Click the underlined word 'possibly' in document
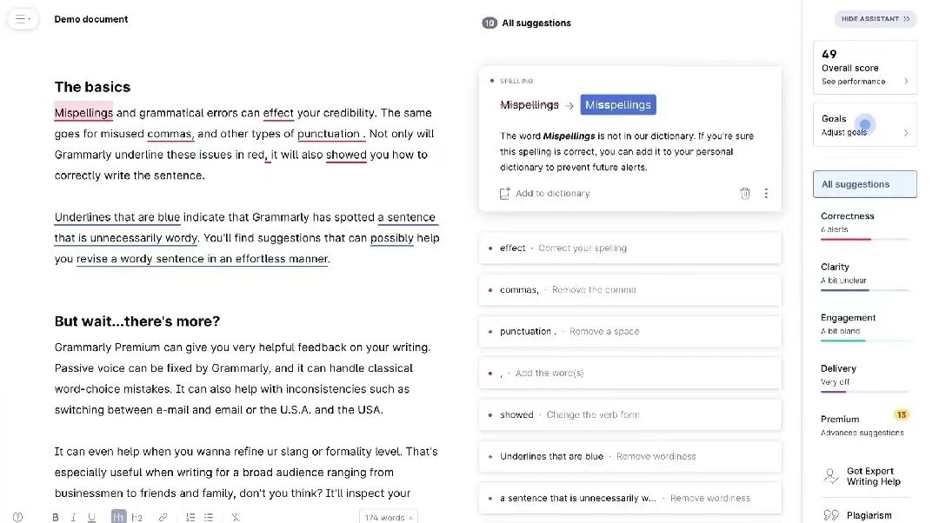 (x=391, y=237)
